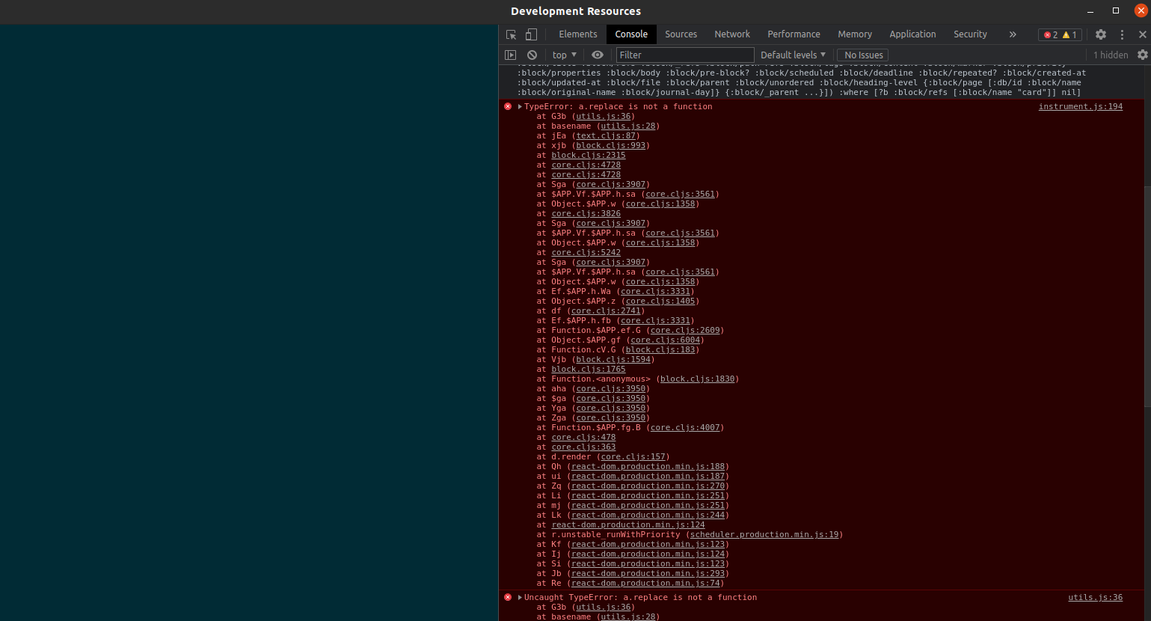
Task: Open the instrument.js:194 source link
Action: [x=1081, y=107]
